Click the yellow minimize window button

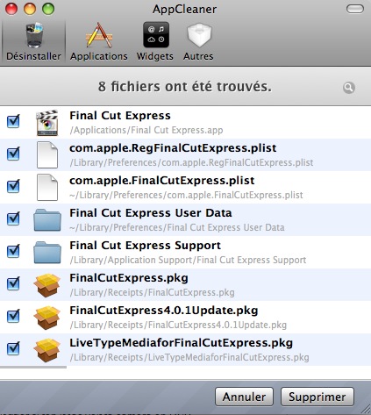point(30,9)
